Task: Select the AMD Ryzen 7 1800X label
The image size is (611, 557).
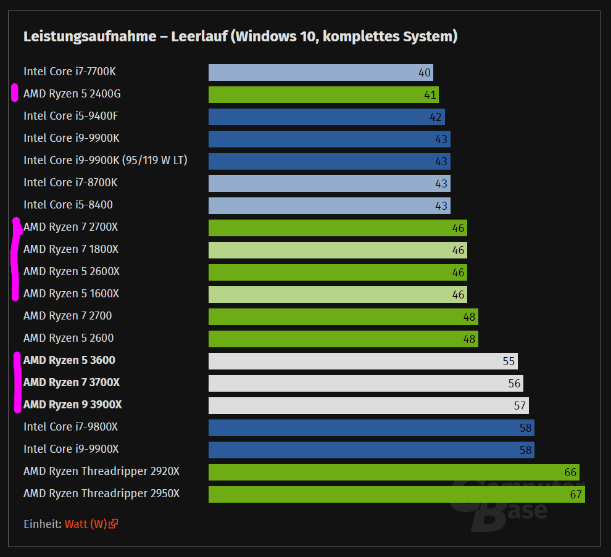Action: (71, 249)
